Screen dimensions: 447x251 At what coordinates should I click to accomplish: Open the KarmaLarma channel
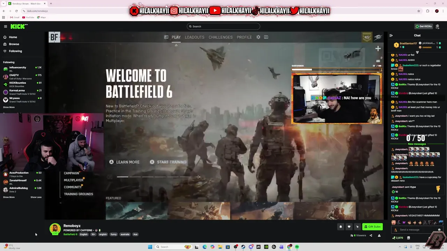[x=22, y=92]
